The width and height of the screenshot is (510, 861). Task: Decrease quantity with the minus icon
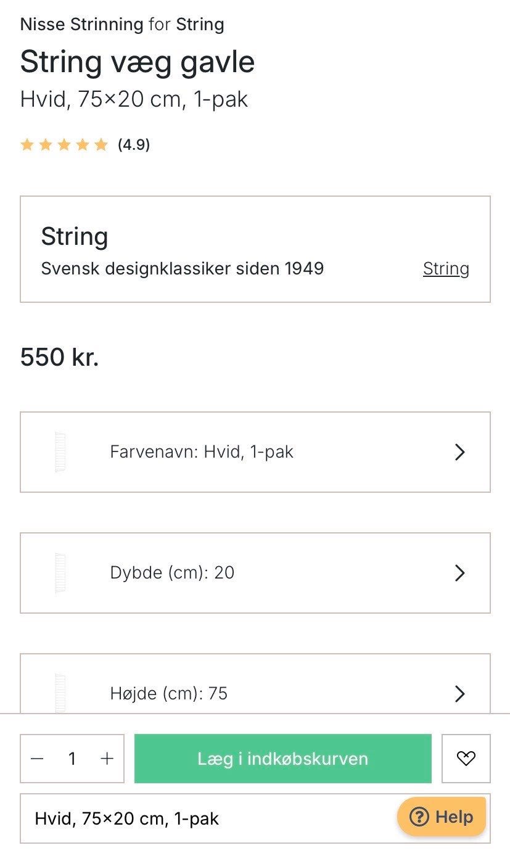[37, 758]
